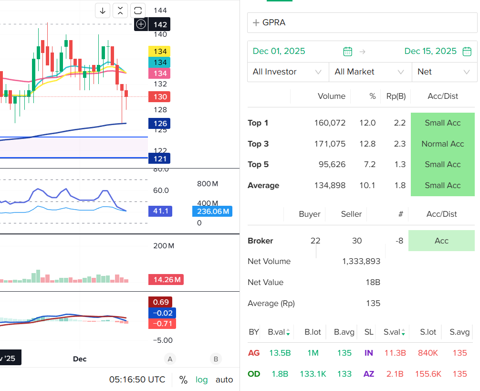Click the down-arrow button above the chart

tap(103, 11)
